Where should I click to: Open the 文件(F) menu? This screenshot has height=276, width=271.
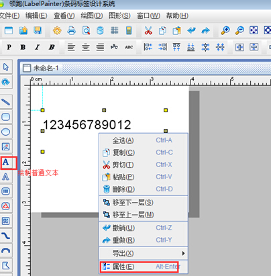[x=9, y=15]
